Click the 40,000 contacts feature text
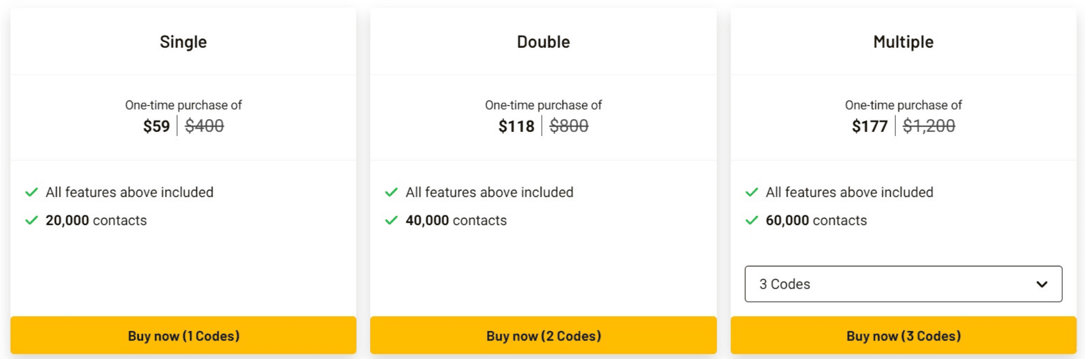The height and width of the screenshot is (359, 1085). (x=456, y=220)
